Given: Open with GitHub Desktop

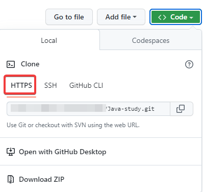Looking at the screenshot, I should tap(63, 152).
